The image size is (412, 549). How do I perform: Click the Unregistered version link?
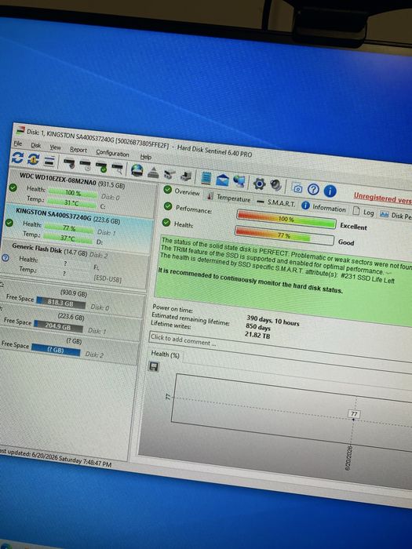[383, 198]
